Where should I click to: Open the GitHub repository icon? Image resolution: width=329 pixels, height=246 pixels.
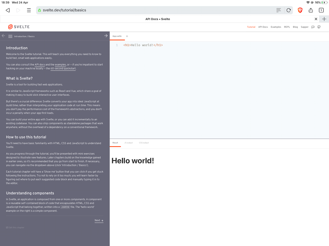click(319, 27)
